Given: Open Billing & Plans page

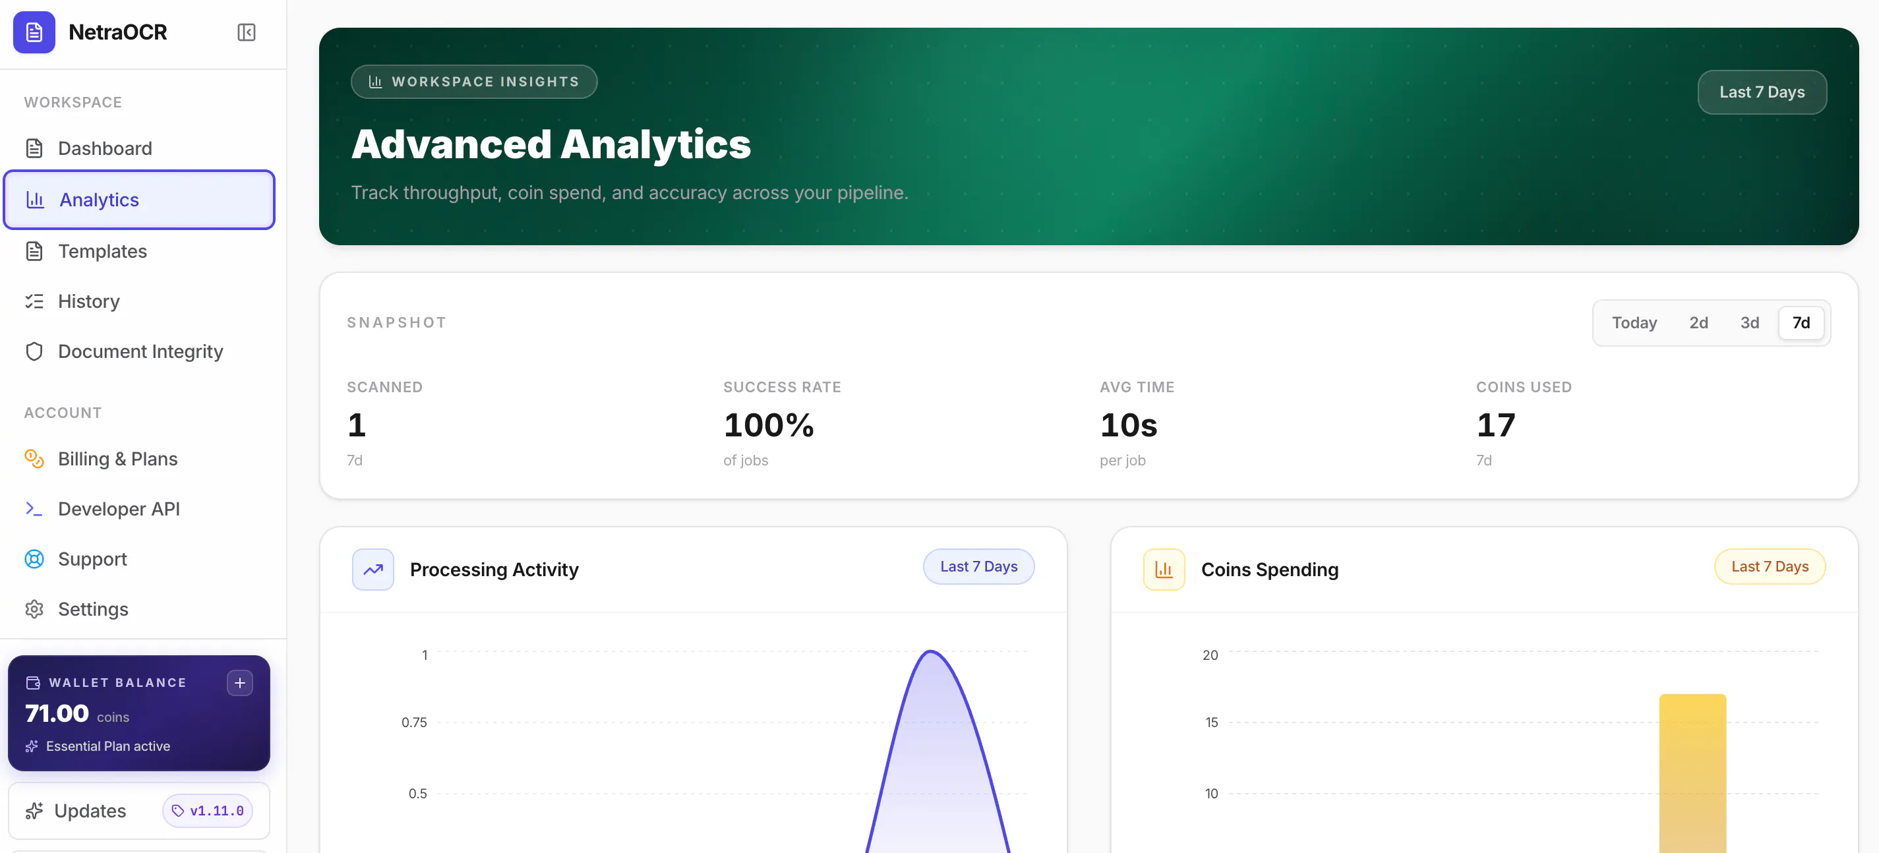Looking at the screenshot, I should tap(139, 459).
